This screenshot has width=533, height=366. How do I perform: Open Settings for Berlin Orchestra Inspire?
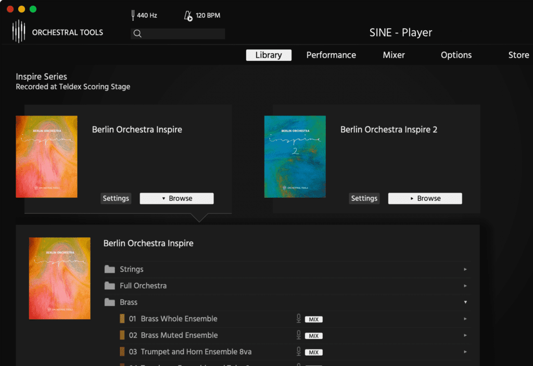116,198
